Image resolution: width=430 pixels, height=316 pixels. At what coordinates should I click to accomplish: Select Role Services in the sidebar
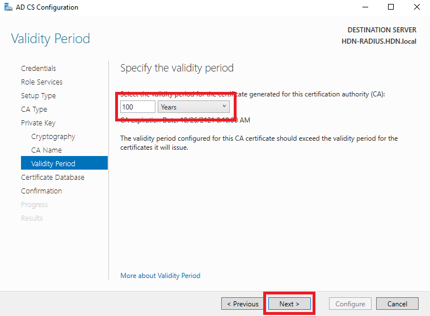pos(41,82)
